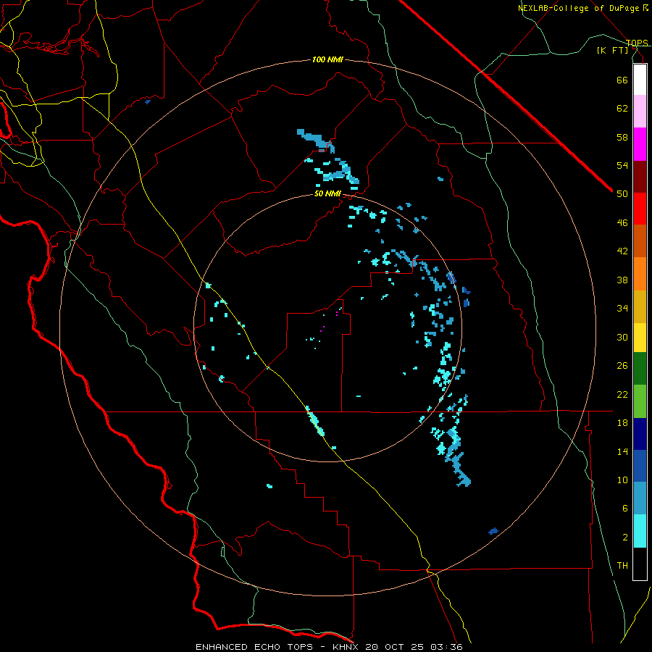
Task: Click the 58 legend value
Action: pyautogui.click(x=622, y=137)
